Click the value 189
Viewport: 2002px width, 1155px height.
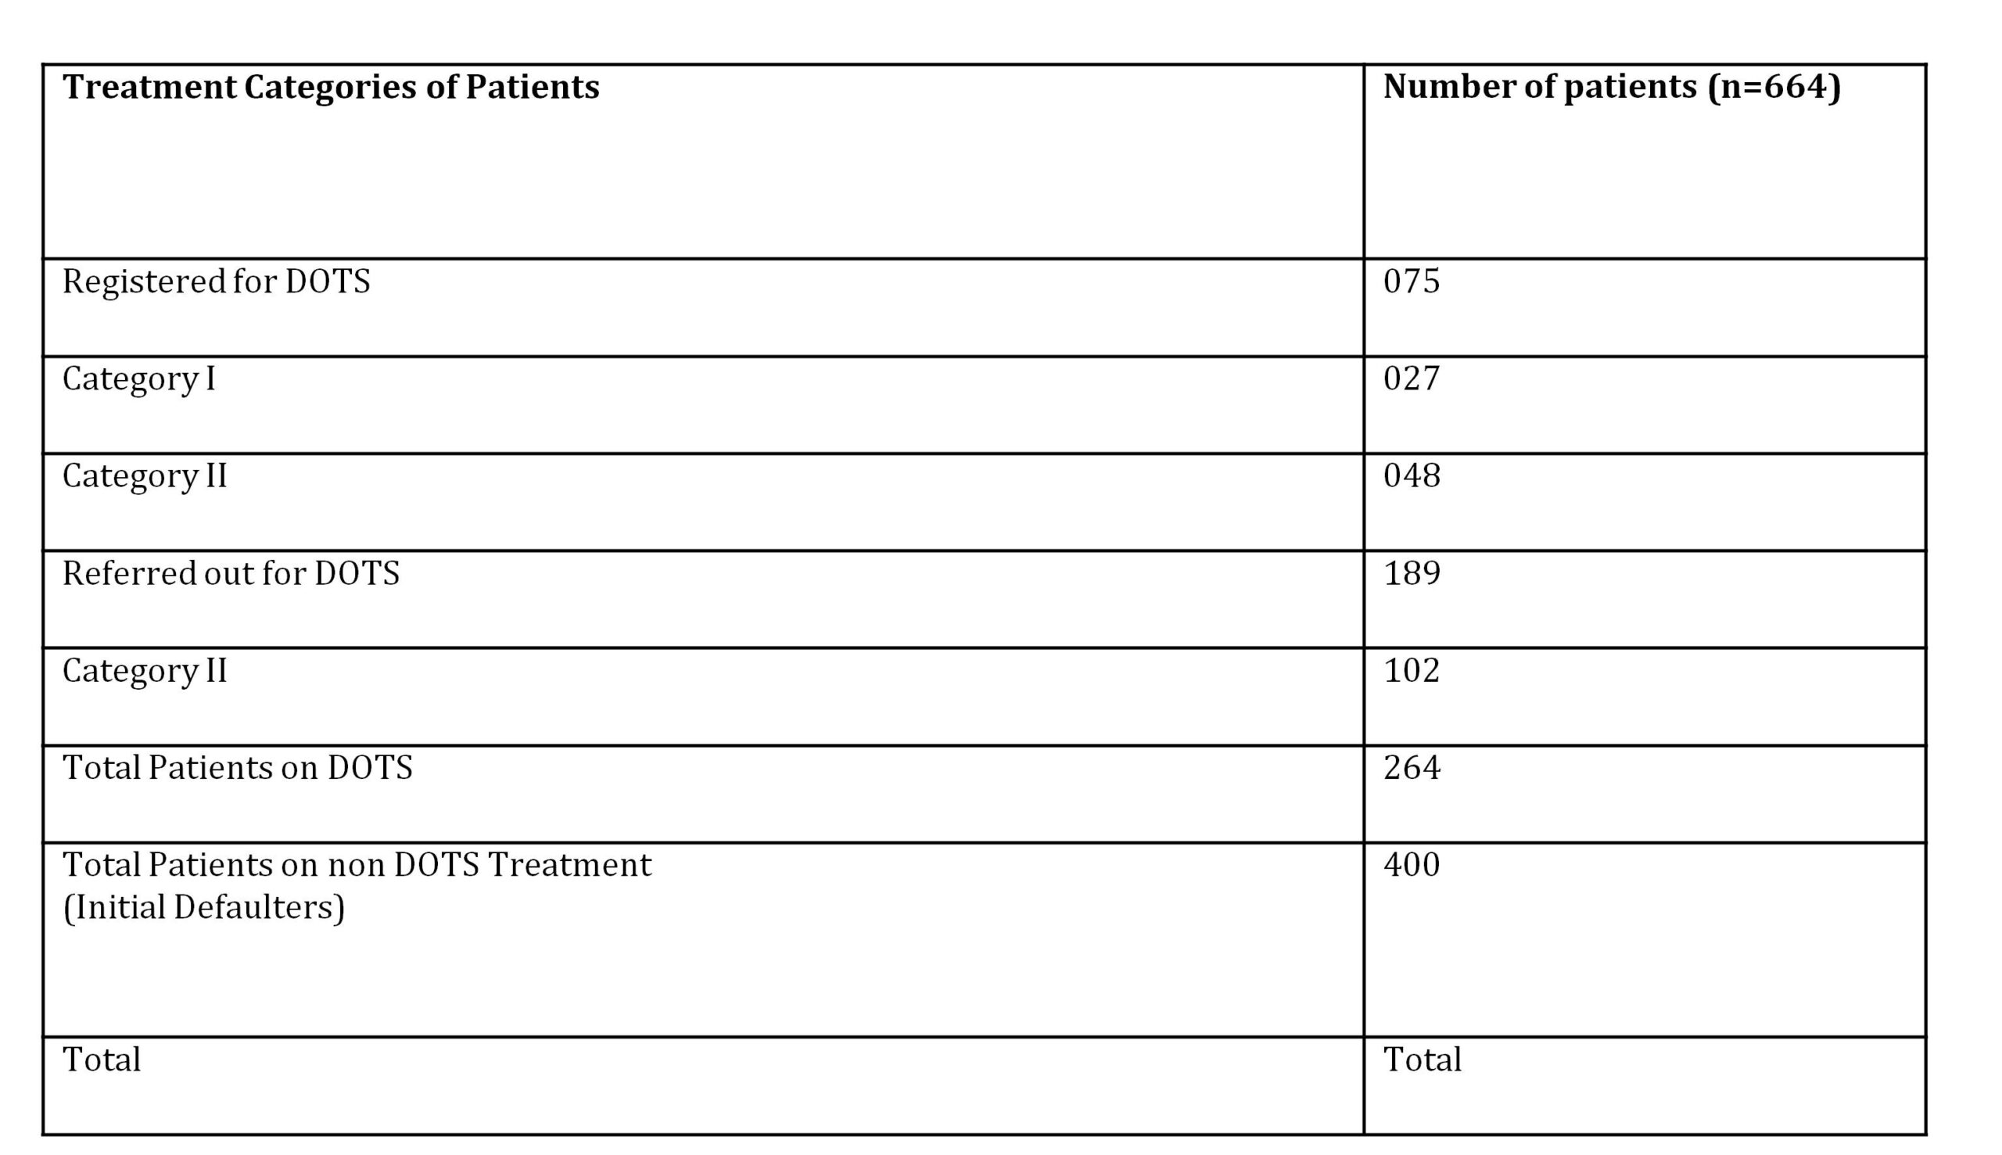(1411, 573)
